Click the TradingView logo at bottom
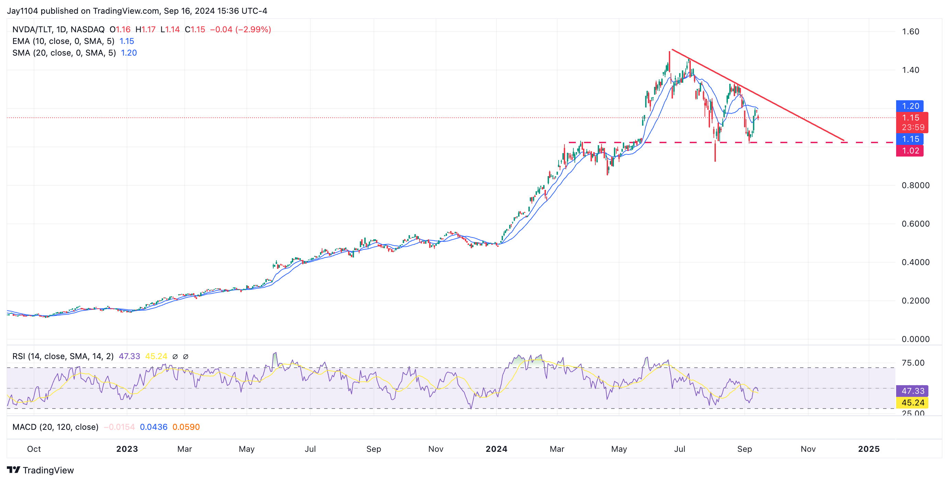This screenshot has width=949, height=482. click(41, 470)
